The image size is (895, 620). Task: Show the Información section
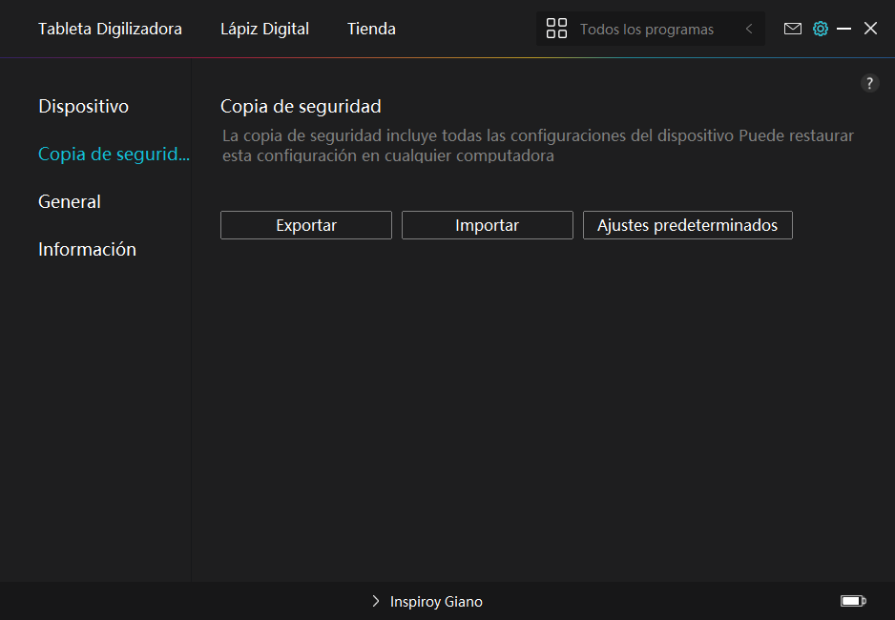pyautogui.click(x=87, y=249)
